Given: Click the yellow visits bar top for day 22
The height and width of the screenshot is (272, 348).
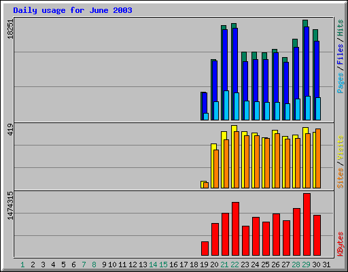Looking at the screenshot, I should tap(234, 129).
